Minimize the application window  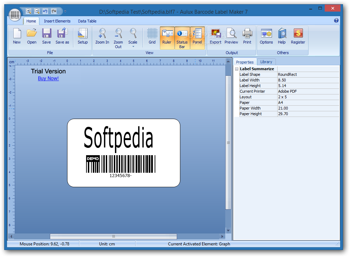311,8
